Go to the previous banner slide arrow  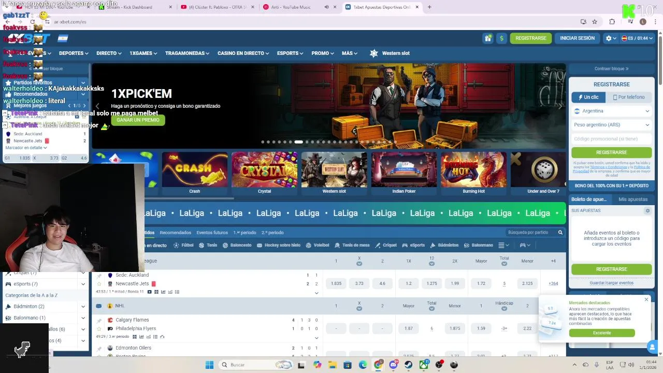[97, 106]
